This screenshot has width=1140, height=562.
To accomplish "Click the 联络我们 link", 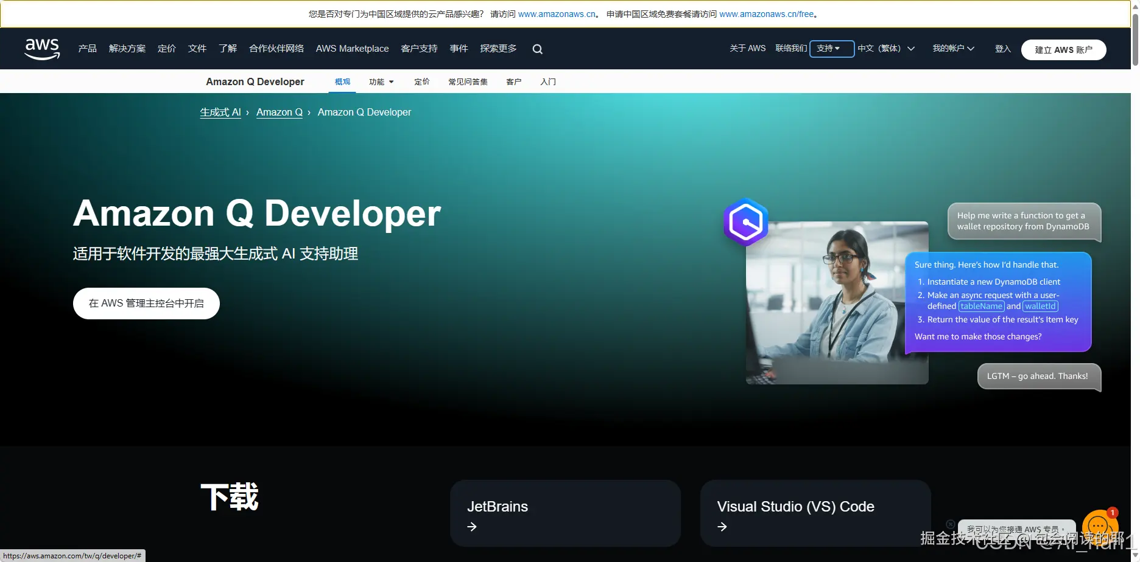I will pos(791,49).
